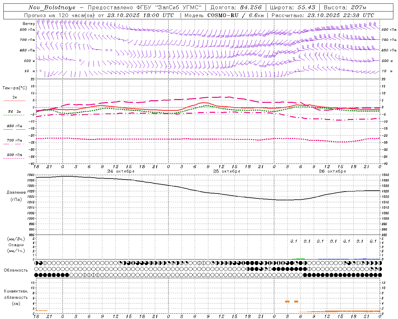Screen dimensions: 398x319
Task: Click the 850 гПа temperature legend line sample
Action: click(14, 129)
